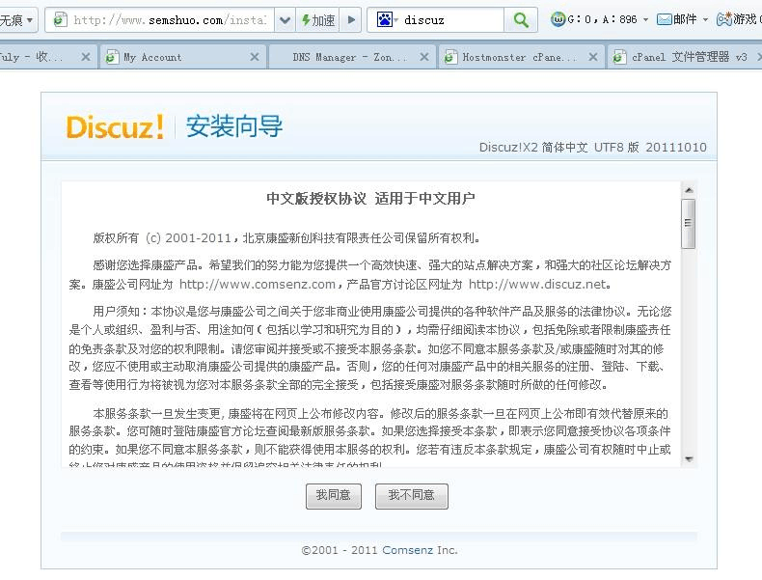Click the http://www.comsenz.com text
Screen dimensions: 762x580
258,285
